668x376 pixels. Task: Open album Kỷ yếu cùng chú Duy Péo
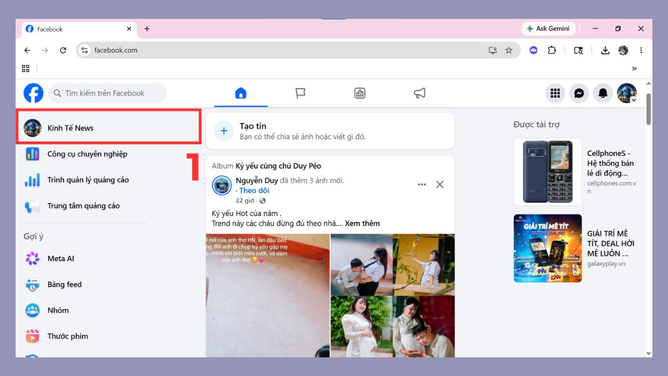pos(278,166)
